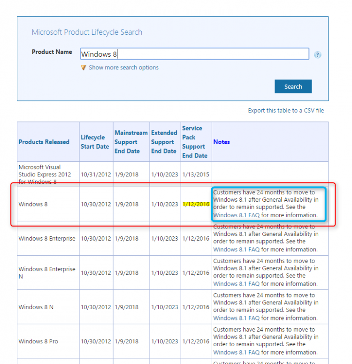Click the Extended Support End Date header
The height and width of the screenshot is (364, 352).
[164, 142]
